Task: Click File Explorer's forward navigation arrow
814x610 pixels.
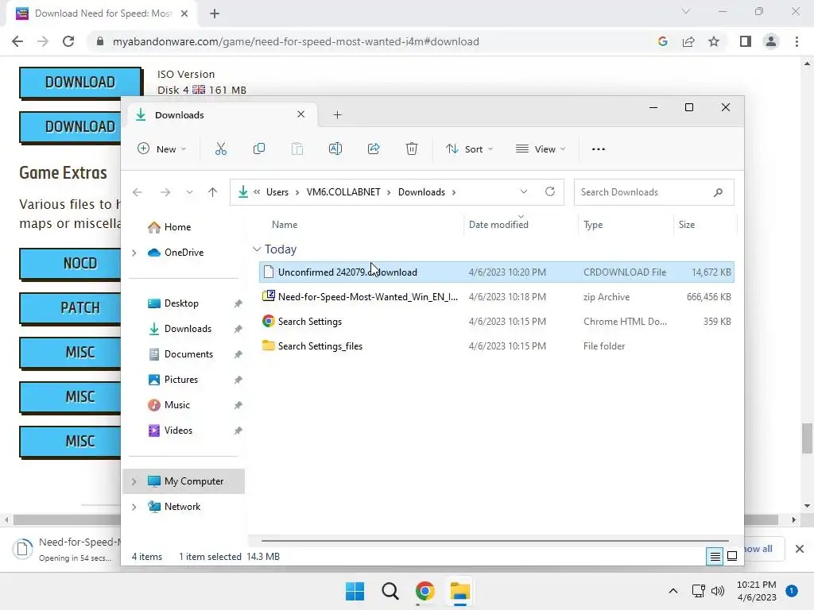Action: (x=165, y=192)
